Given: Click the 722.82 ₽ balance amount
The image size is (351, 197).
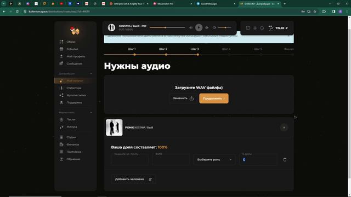Looking at the screenshot, I should (x=281, y=28).
